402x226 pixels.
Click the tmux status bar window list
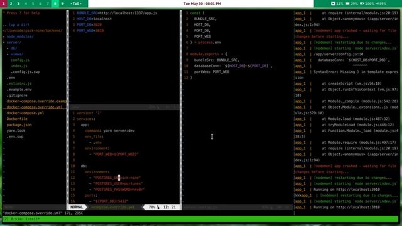click(x=21, y=219)
